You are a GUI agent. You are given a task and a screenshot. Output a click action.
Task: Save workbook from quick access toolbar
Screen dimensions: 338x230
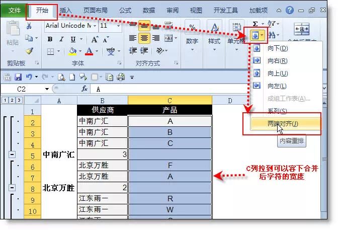[x=18, y=77]
